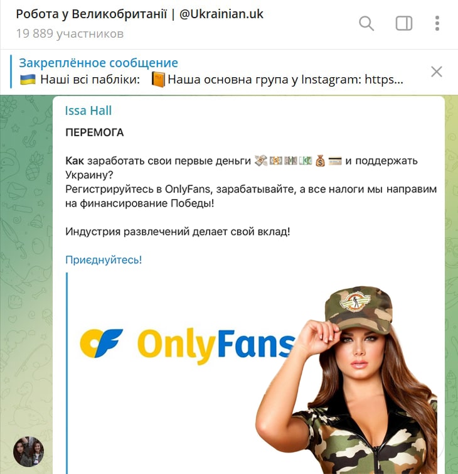Click the 19 889 участников members count

(x=70, y=33)
